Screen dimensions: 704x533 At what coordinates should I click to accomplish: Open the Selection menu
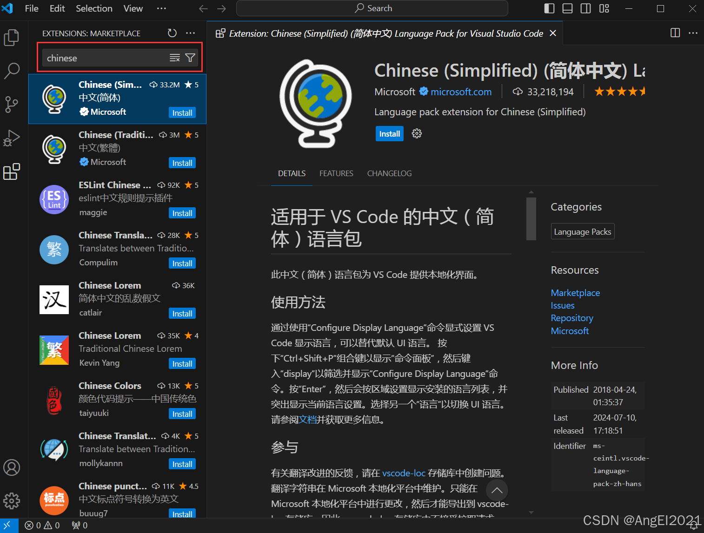click(94, 8)
